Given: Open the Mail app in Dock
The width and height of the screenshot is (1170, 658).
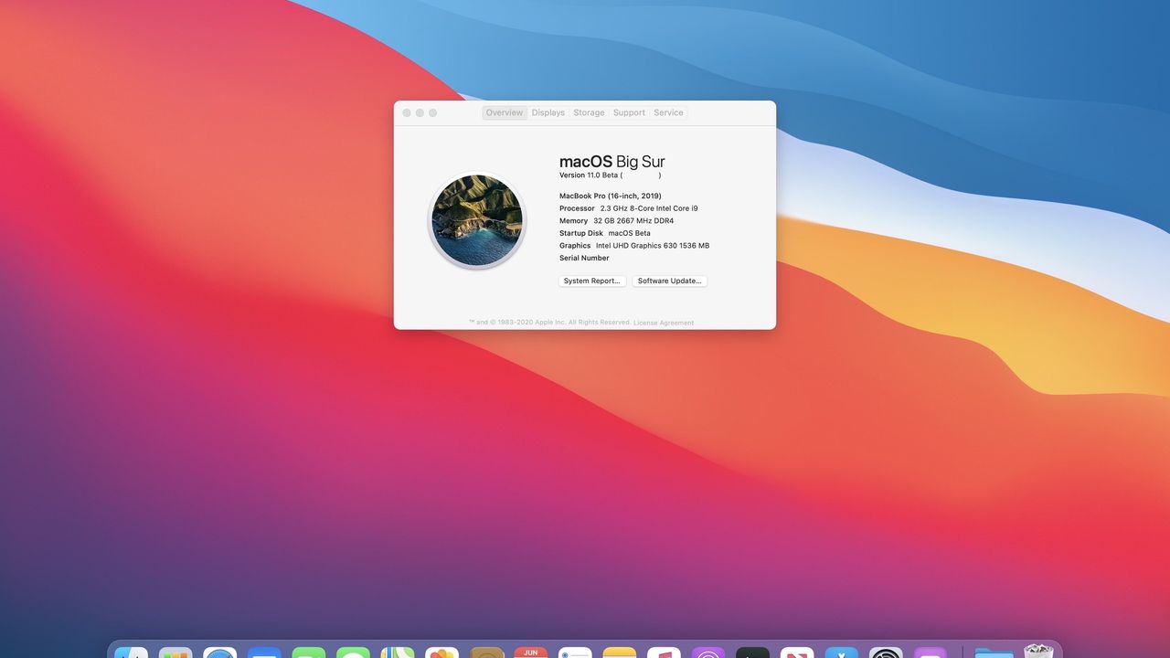Looking at the screenshot, I should pyautogui.click(x=264, y=653).
